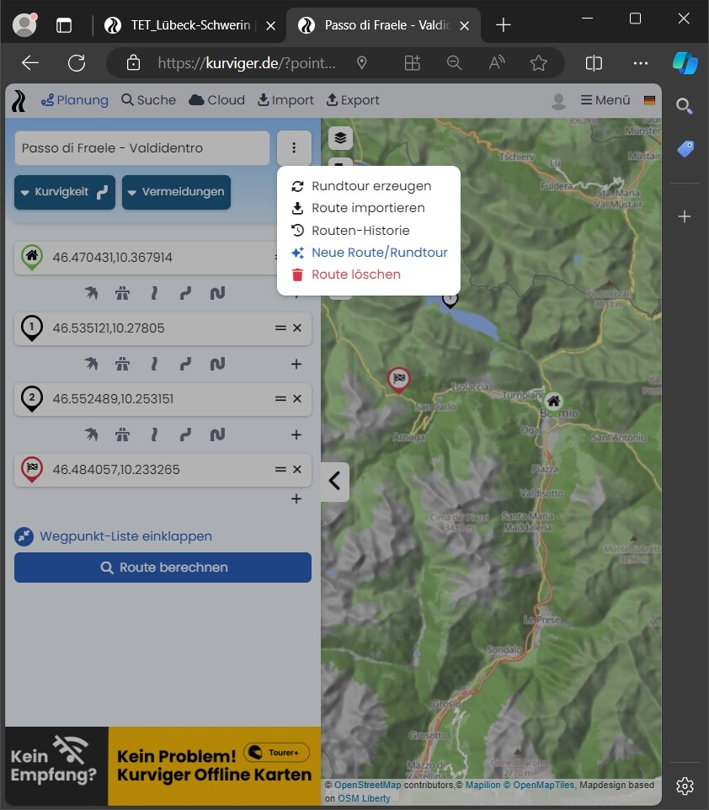Expand the Kurvigkeit dropdown

65,192
